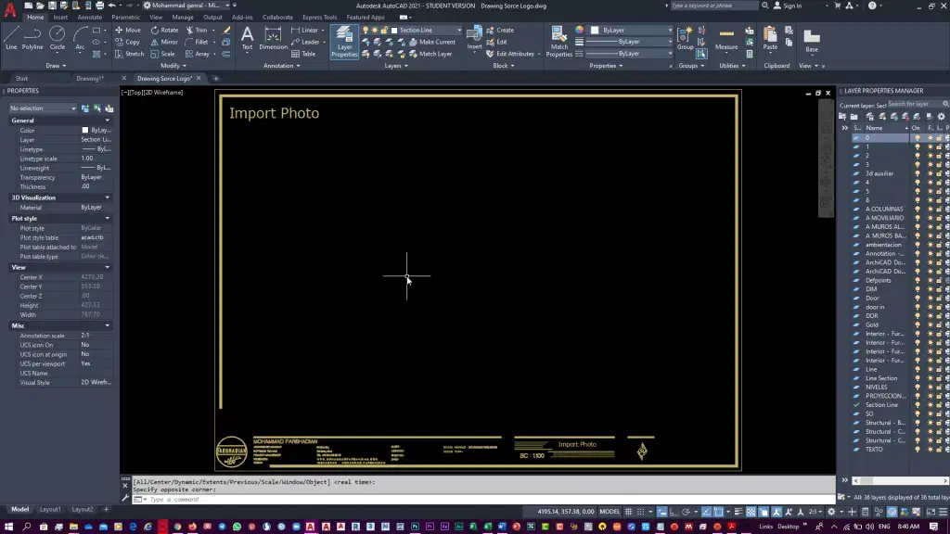Click the Measure utility icon
This screenshot has height=534, width=950.
(x=726, y=37)
